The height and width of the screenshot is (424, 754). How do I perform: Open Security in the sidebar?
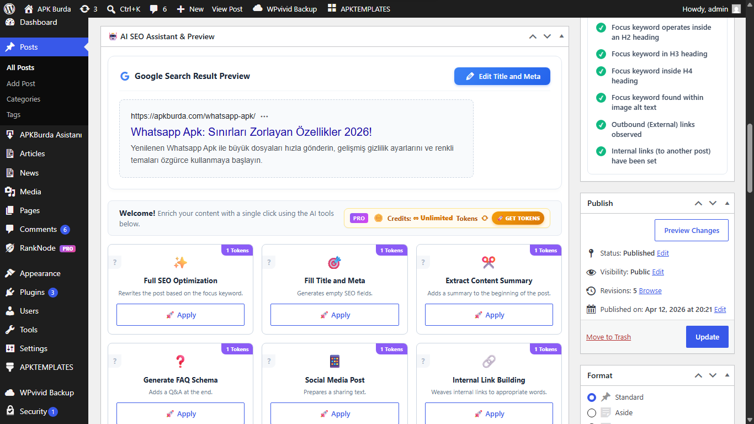pyautogui.click(x=44, y=411)
